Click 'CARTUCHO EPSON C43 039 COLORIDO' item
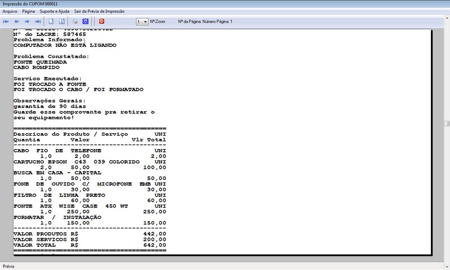The width and height of the screenshot is (450, 270). [x=76, y=162]
